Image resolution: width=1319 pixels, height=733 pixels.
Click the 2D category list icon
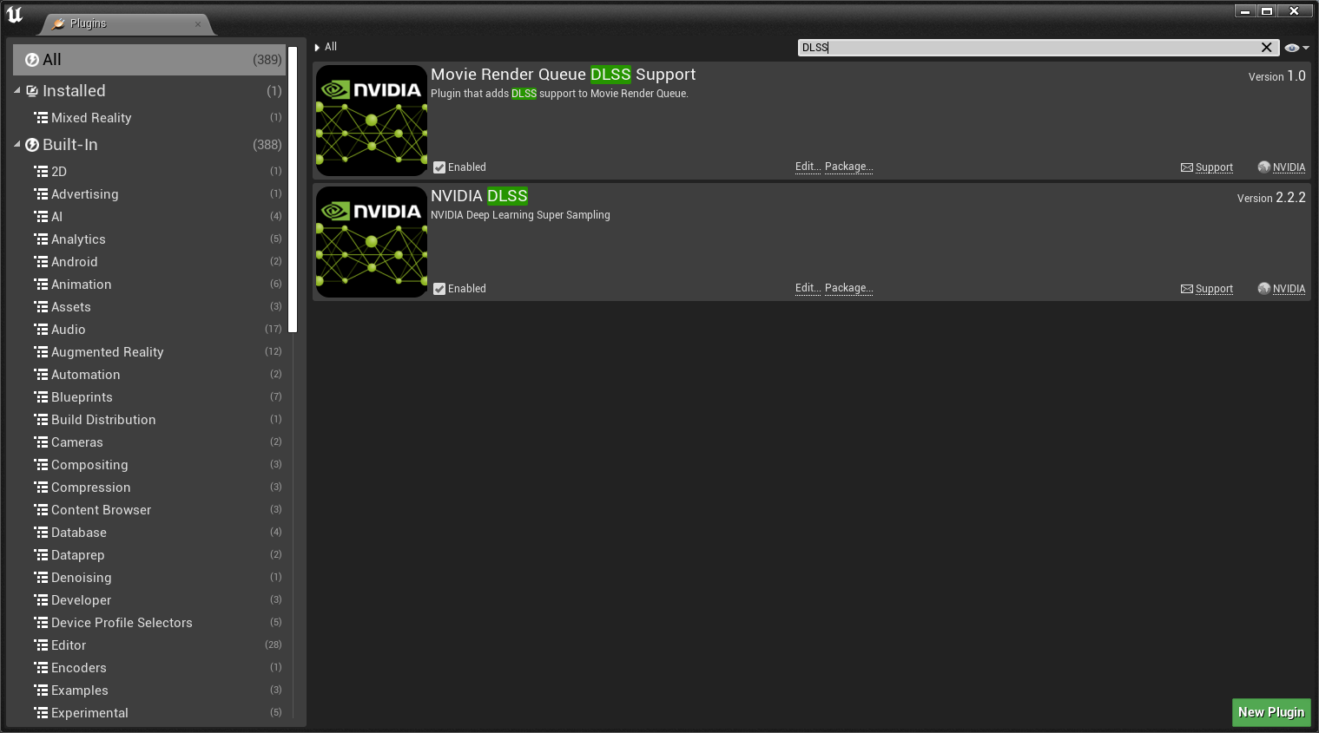tap(41, 172)
